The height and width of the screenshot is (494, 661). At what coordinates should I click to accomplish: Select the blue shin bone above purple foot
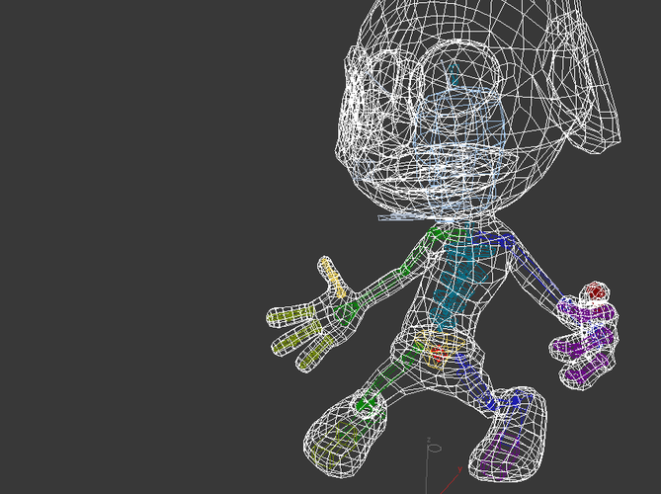pos(476,381)
